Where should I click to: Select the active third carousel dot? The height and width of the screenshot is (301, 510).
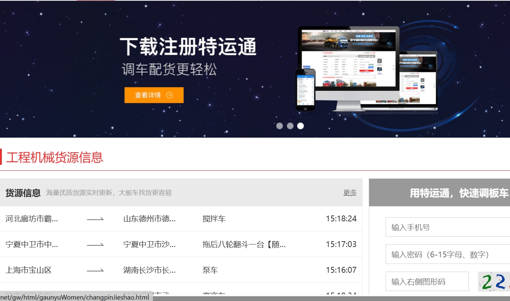(300, 126)
